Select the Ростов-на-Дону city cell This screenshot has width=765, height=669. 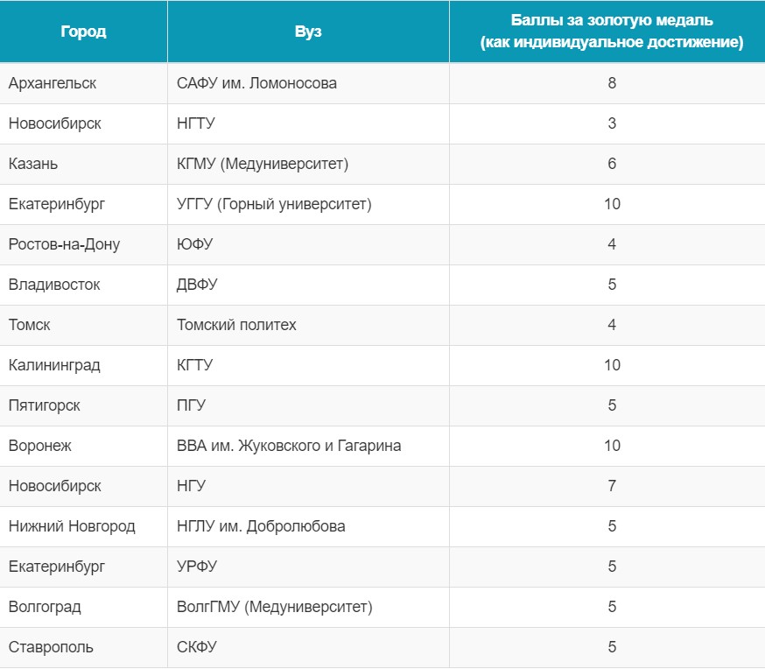tap(83, 244)
